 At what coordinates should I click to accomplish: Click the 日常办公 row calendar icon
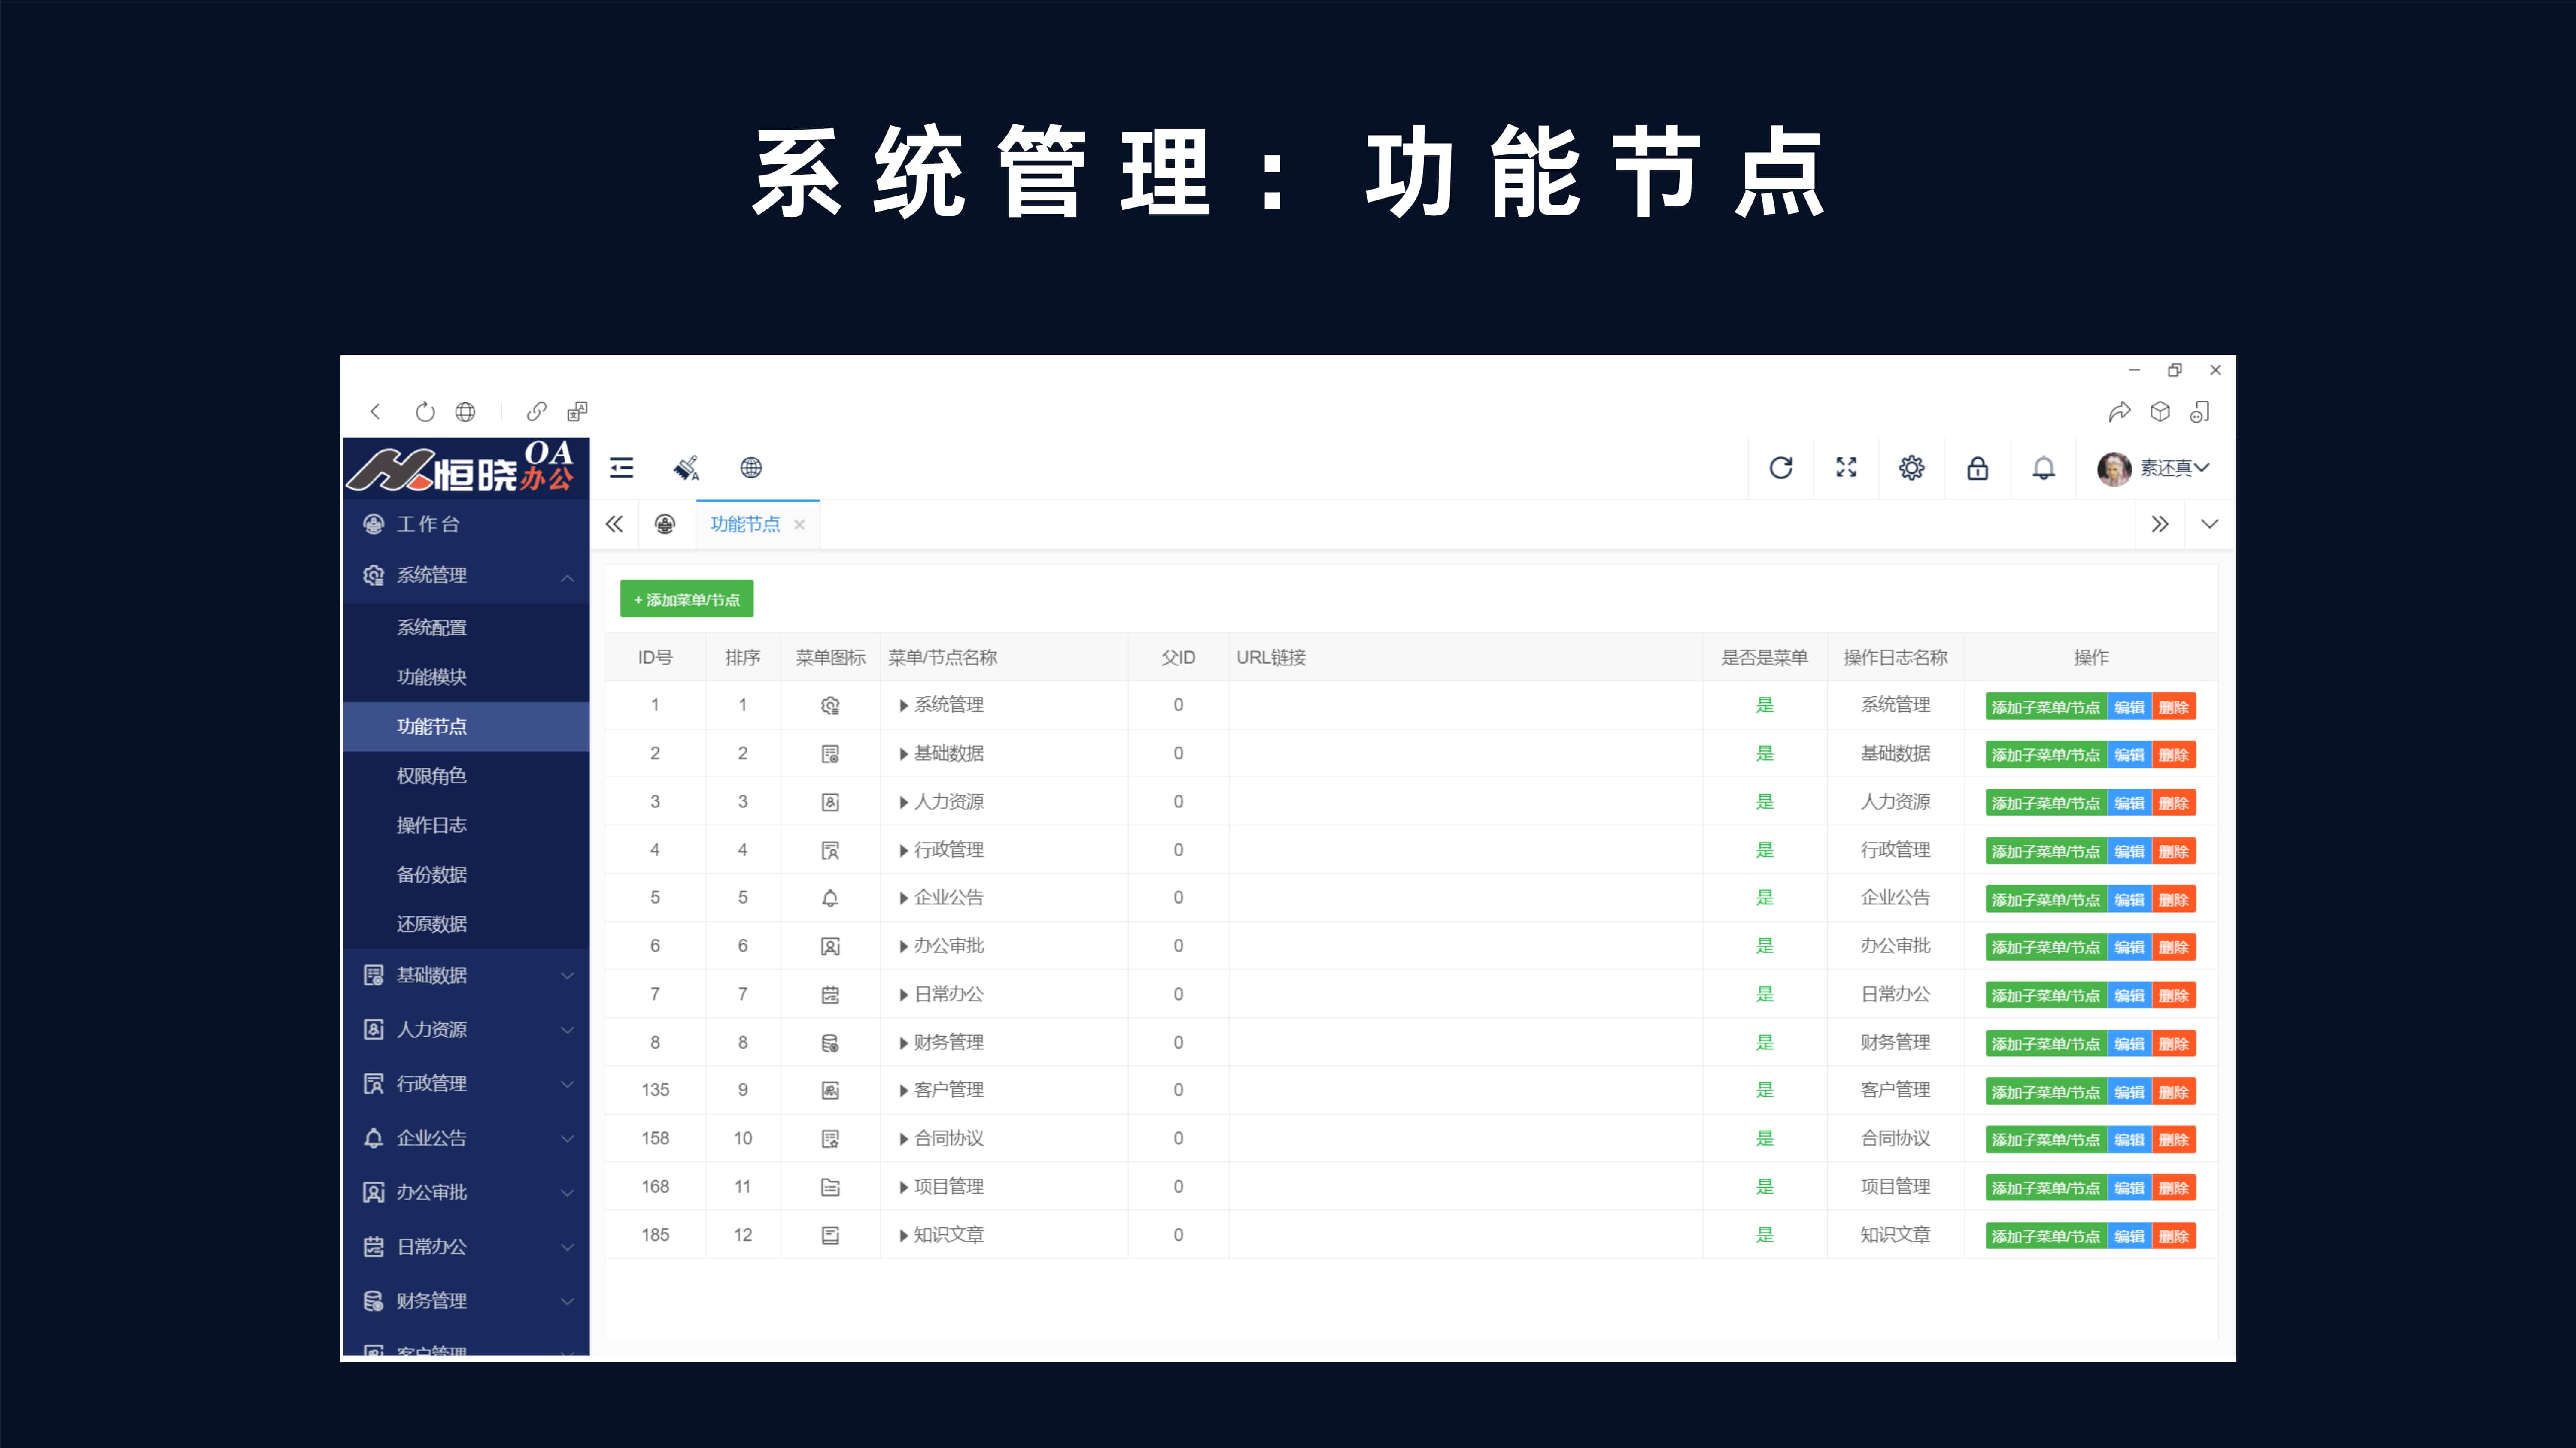tap(830, 995)
